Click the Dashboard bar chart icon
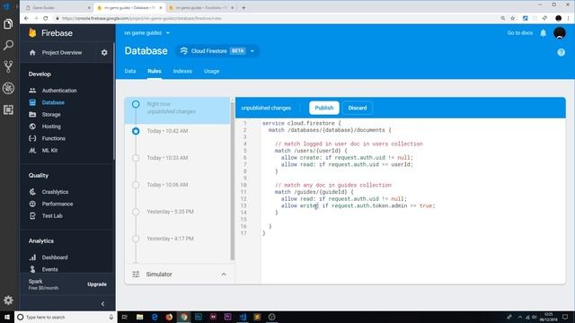The image size is (575, 323). [x=32, y=258]
